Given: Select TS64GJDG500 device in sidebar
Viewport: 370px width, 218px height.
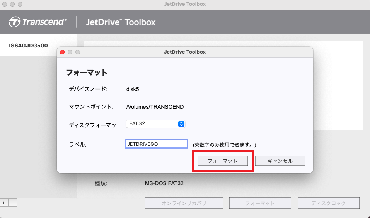Looking at the screenshot, I should pos(38,46).
